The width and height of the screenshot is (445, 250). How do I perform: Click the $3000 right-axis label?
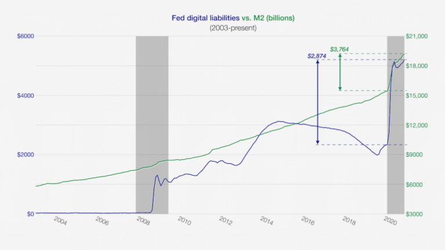417,214
